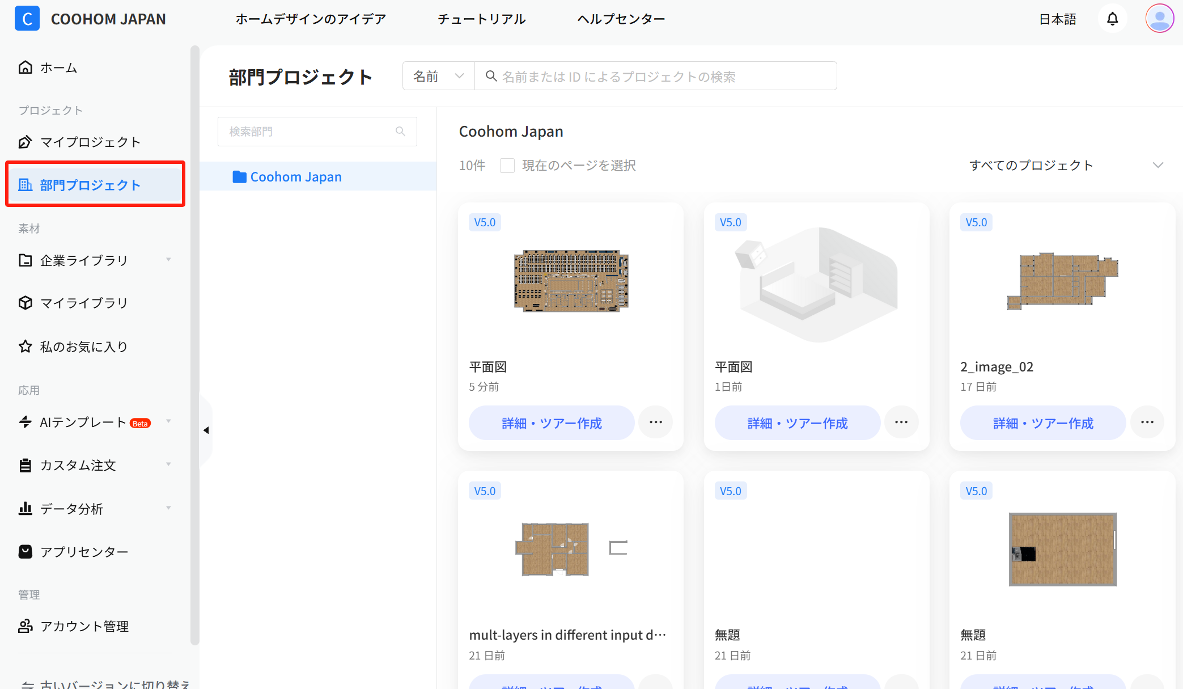Collapse the department panel with the arrow handle

[206, 430]
